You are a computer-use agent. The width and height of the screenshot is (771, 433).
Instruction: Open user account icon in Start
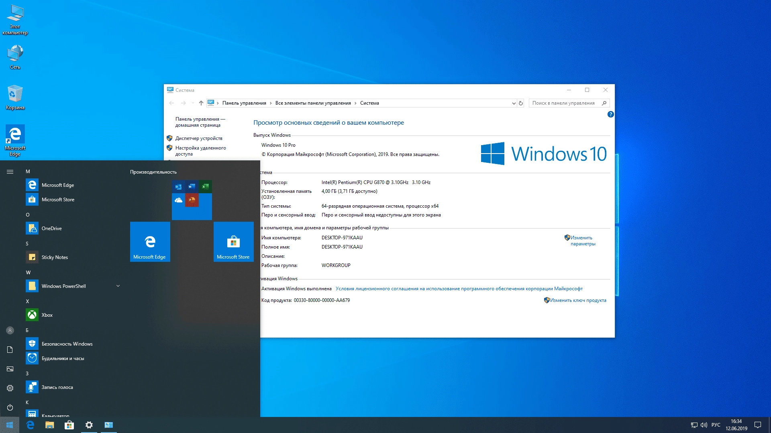[10, 330]
